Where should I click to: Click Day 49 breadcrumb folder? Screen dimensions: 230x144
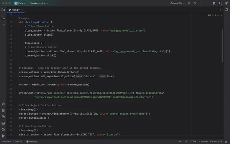[18, 142]
